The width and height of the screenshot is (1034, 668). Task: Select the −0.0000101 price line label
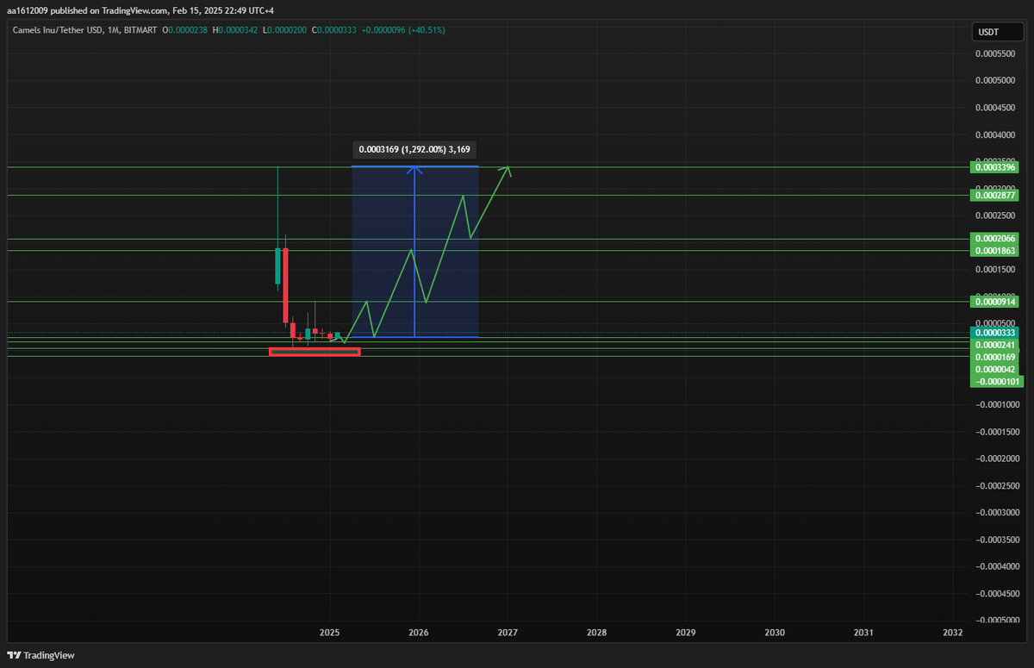[x=995, y=381]
